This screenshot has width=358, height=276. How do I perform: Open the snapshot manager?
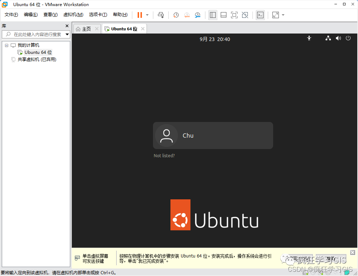pos(198,15)
